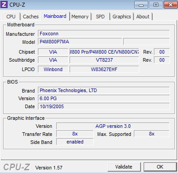Click BIOS Version 6.00 PG field
This screenshot has width=178, height=173.
[104, 98]
